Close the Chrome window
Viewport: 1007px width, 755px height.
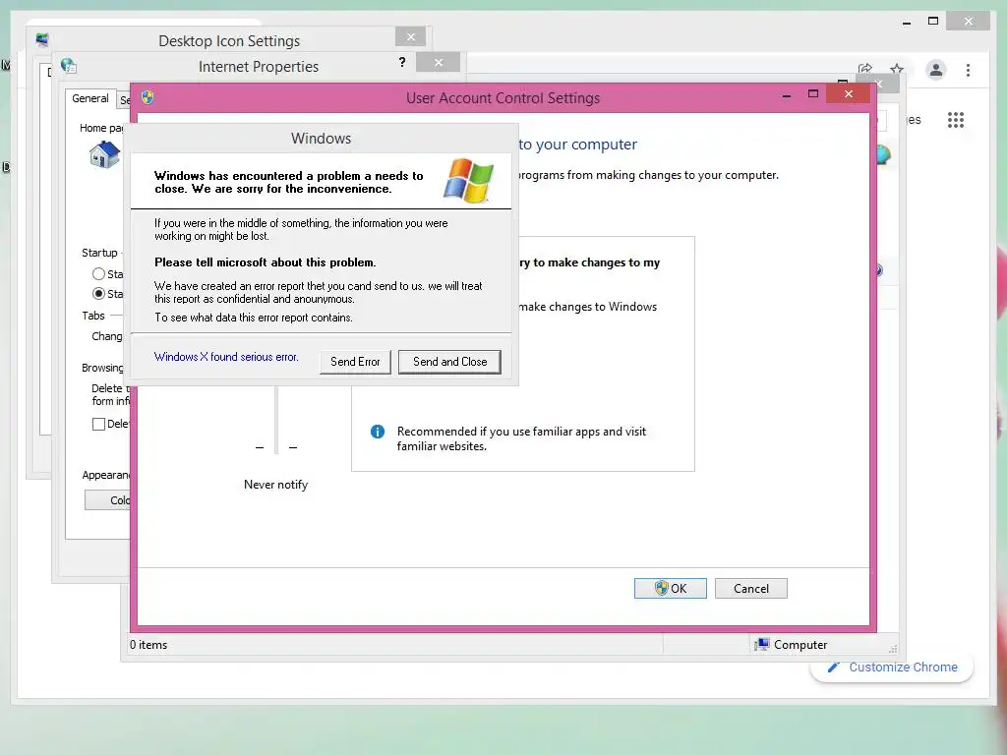click(x=969, y=22)
